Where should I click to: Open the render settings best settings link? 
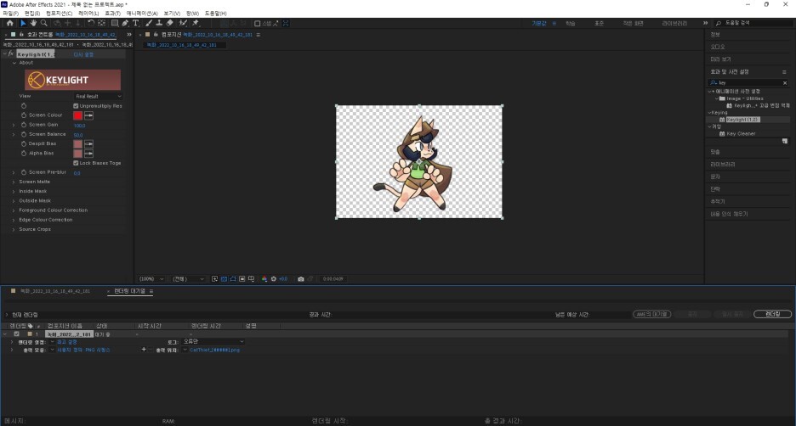click(67, 342)
